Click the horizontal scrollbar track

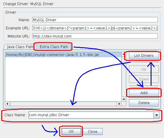click(x=63, y=104)
